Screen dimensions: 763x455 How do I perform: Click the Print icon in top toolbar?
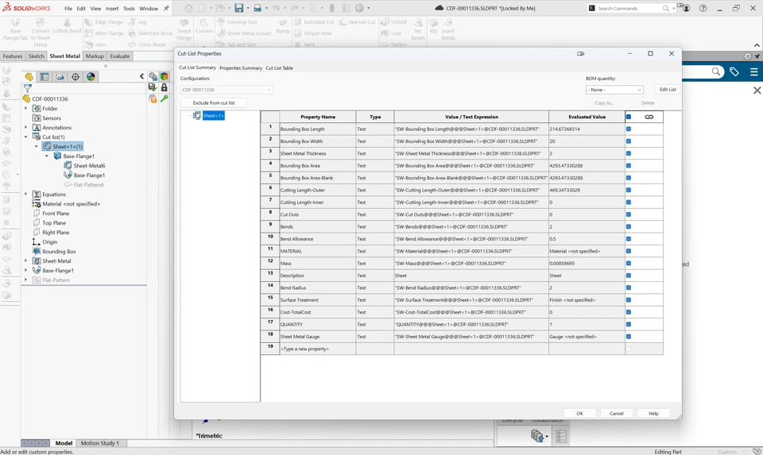pyautogui.click(x=258, y=8)
